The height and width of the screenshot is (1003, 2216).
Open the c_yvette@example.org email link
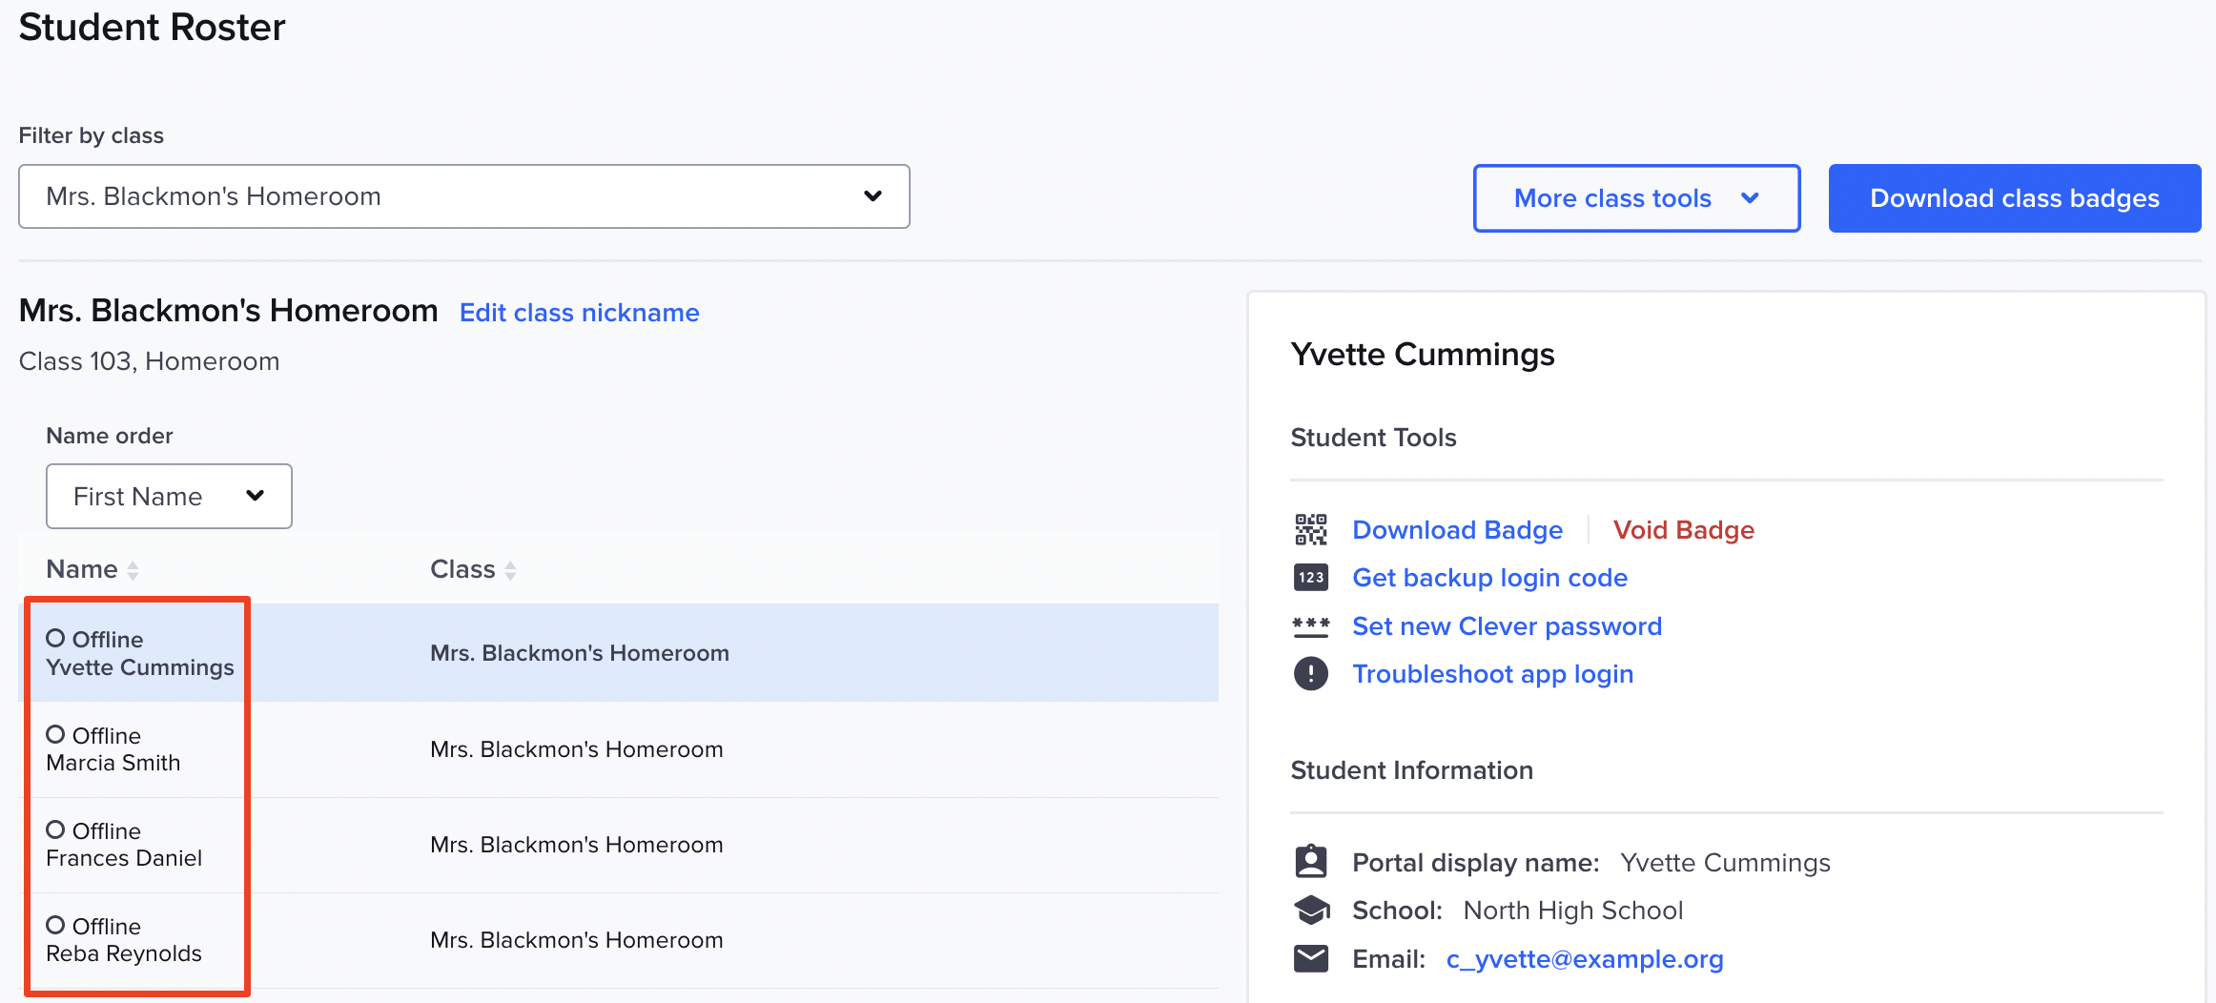1586,959
